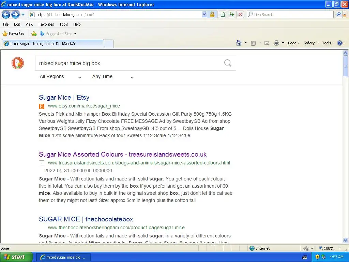Open the Any Time dropdown

[x=113, y=77]
